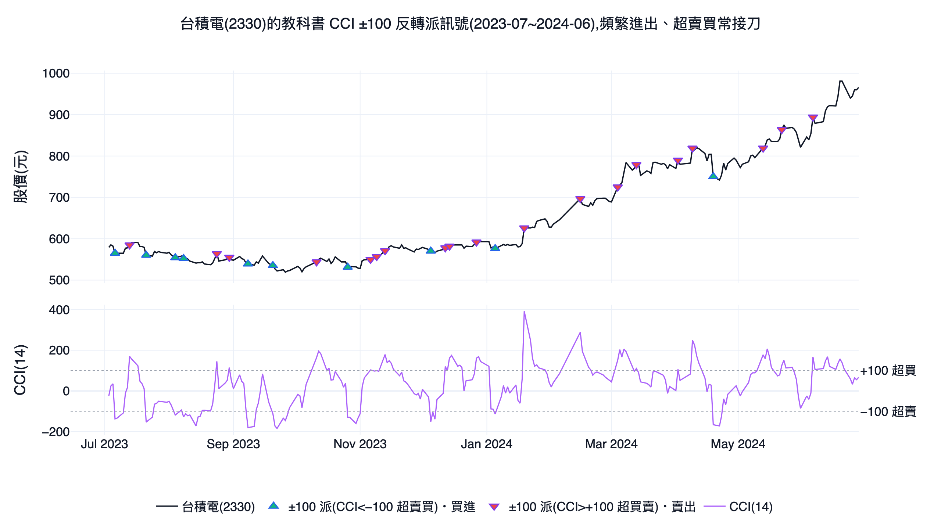Select the early April 2024 sell marker near 790
The width and height of the screenshot is (941, 529).
click(x=678, y=161)
